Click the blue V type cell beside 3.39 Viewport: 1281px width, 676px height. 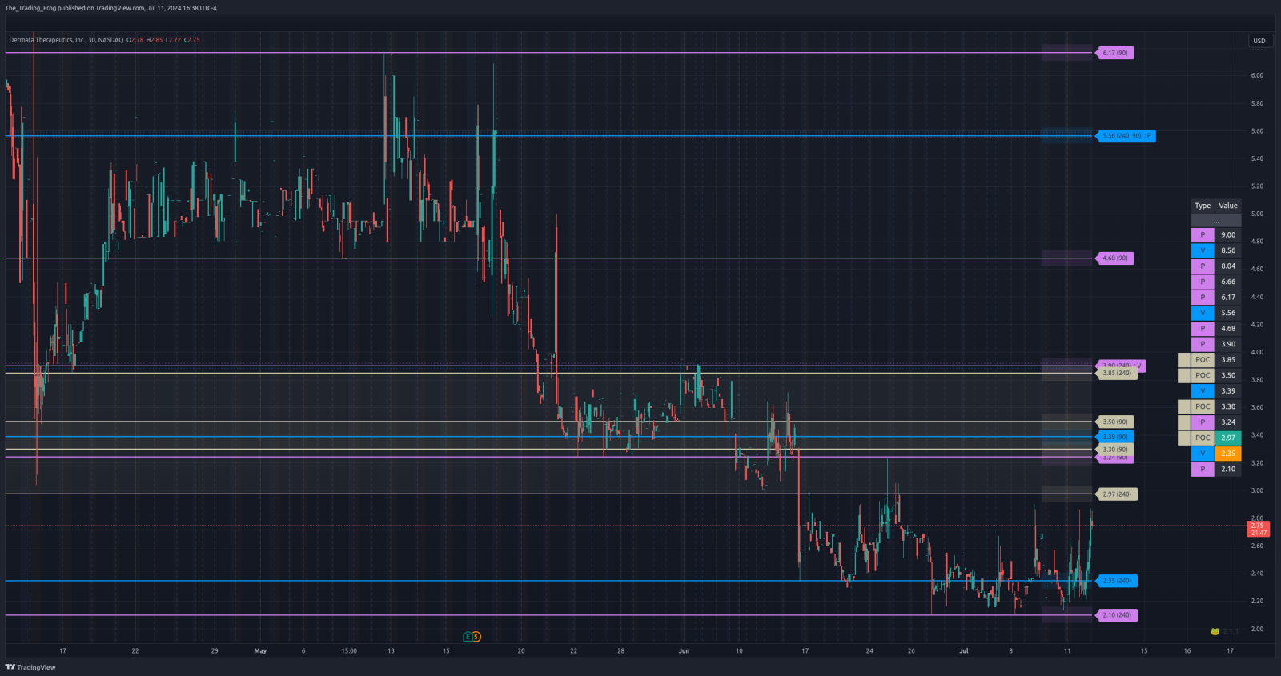pyautogui.click(x=1203, y=391)
